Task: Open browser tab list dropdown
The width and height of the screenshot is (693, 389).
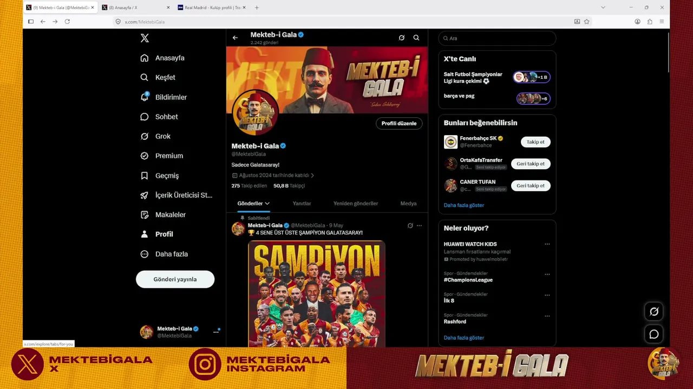Action: (x=603, y=8)
